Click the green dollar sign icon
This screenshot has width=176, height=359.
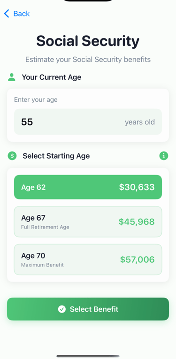12,156
